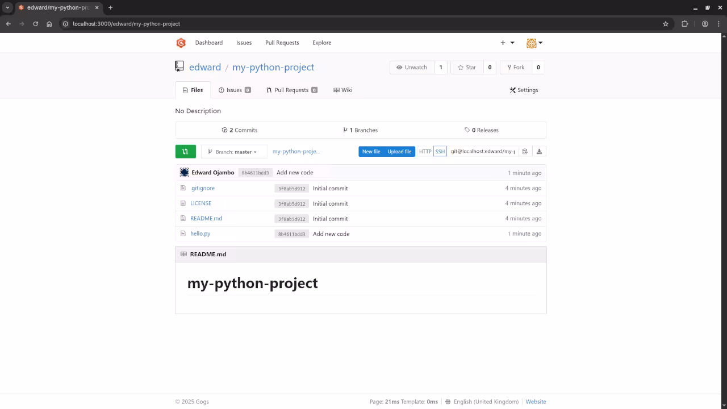The width and height of the screenshot is (727, 409).
Task: Switch to the Wiki tab
Action: pyautogui.click(x=342, y=90)
